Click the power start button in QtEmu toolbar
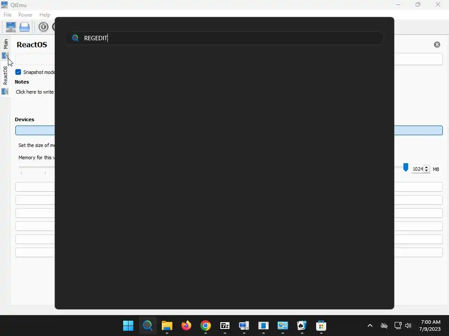Viewport: 449px width, 336px height. point(43,27)
